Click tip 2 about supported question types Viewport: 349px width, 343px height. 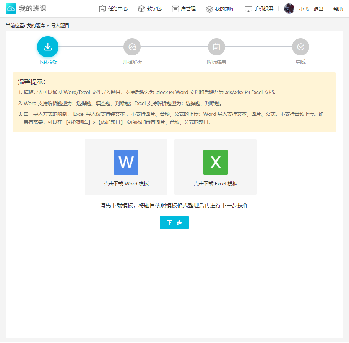120,103
